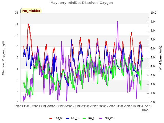This screenshot has width=164, height=123.
Task: Click the 5.0 value on right axis
Action: point(153,57)
